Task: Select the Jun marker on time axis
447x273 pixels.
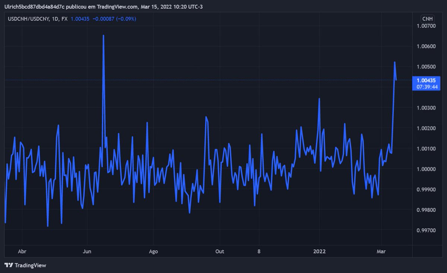Action: tap(87, 251)
